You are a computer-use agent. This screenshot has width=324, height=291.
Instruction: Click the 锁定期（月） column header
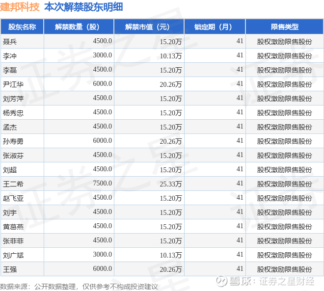215,26
